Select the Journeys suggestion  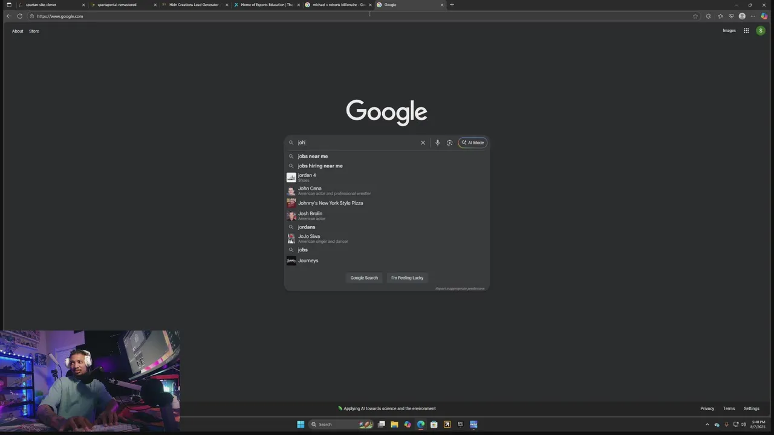(386, 260)
